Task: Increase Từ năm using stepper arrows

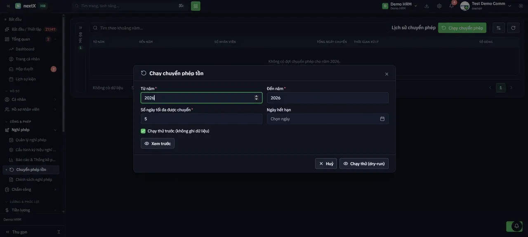Action: click(256, 96)
